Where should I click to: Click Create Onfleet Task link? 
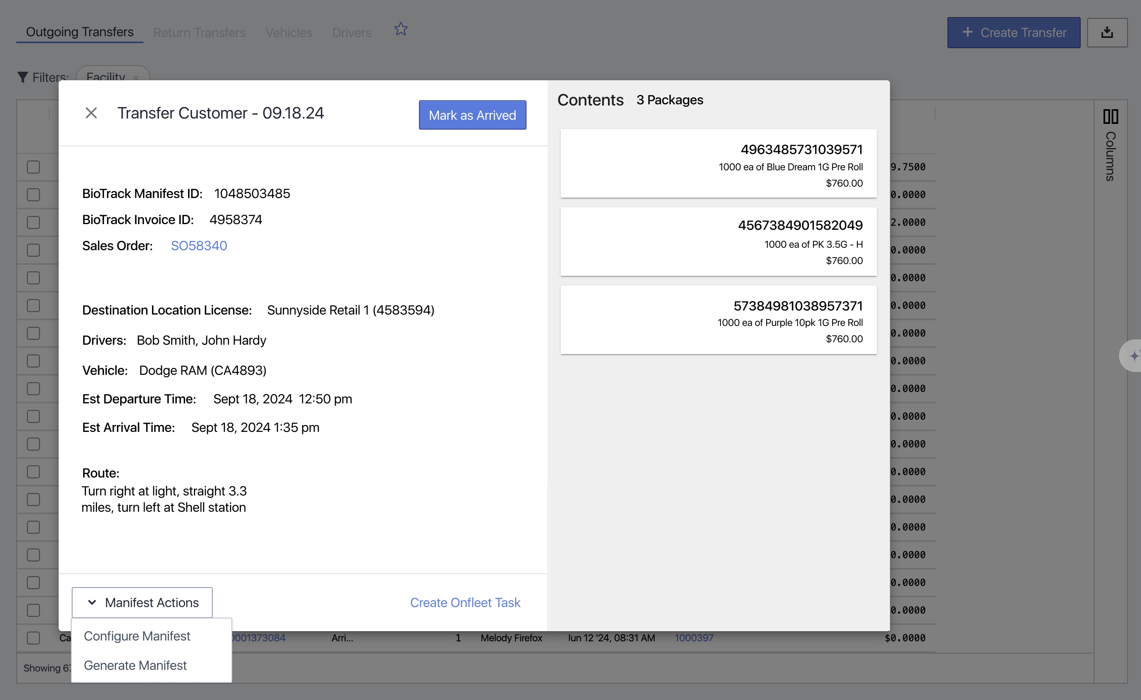[x=465, y=602]
